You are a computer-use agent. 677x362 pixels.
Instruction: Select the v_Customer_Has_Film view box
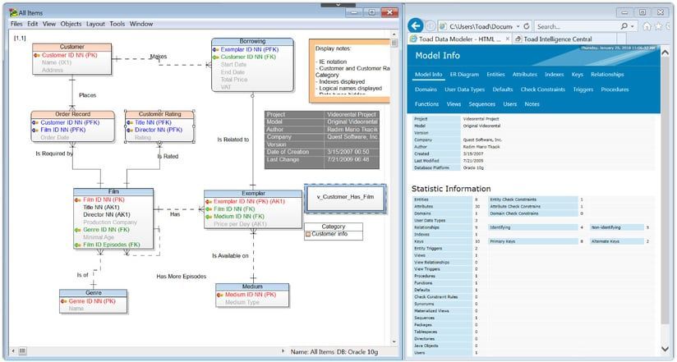[x=345, y=197]
